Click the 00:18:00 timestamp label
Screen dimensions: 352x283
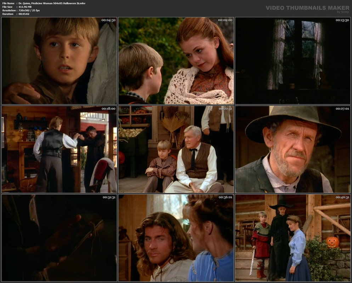[108, 109]
